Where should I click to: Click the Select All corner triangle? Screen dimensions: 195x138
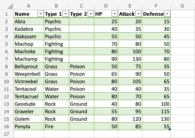10,6
